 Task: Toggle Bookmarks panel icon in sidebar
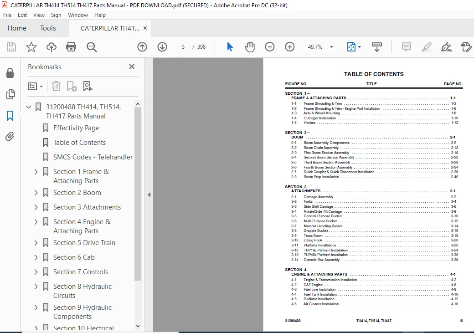point(10,115)
